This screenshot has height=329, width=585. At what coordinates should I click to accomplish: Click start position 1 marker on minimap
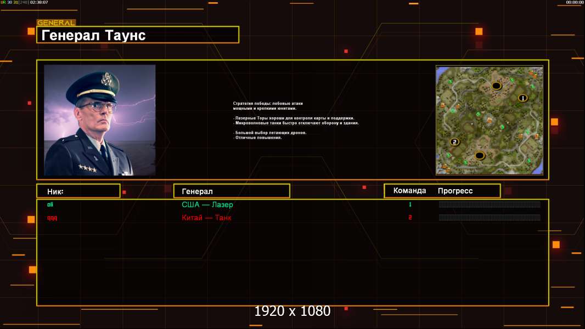[522, 98]
